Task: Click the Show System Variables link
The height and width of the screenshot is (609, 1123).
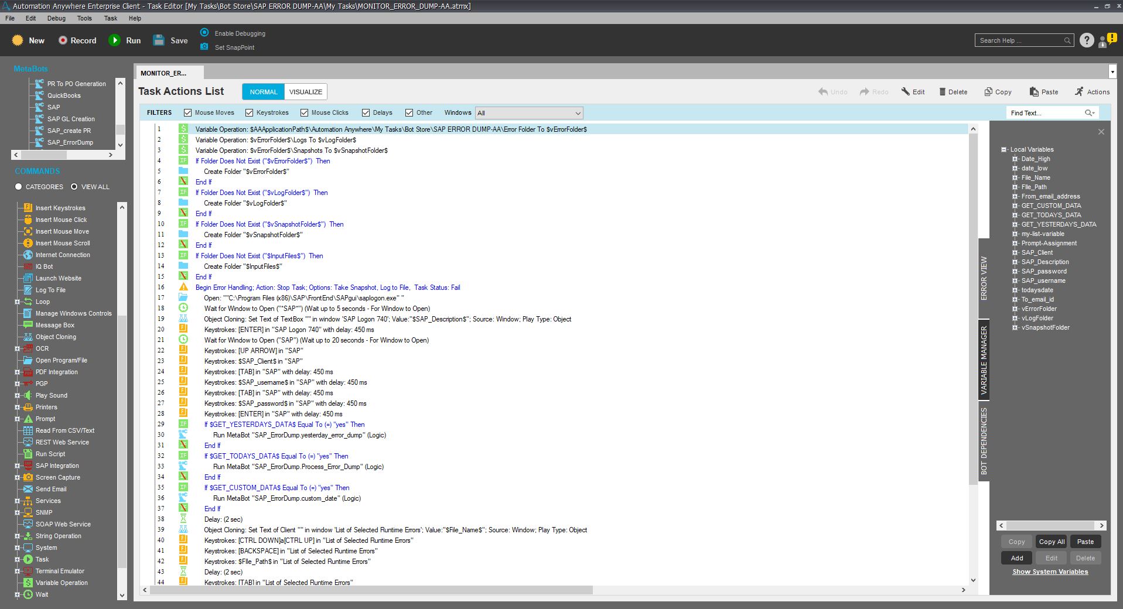Action: (1050, 572)
